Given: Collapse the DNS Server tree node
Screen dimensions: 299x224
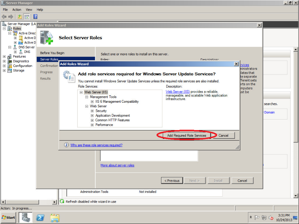Looking at the screenshot, I should click(10, 47).
